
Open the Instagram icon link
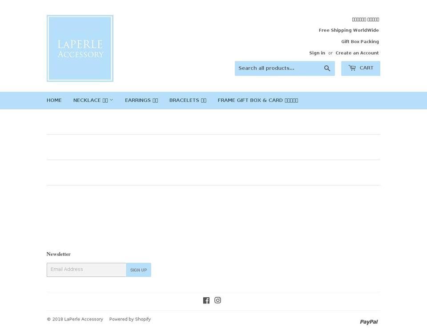218,300
